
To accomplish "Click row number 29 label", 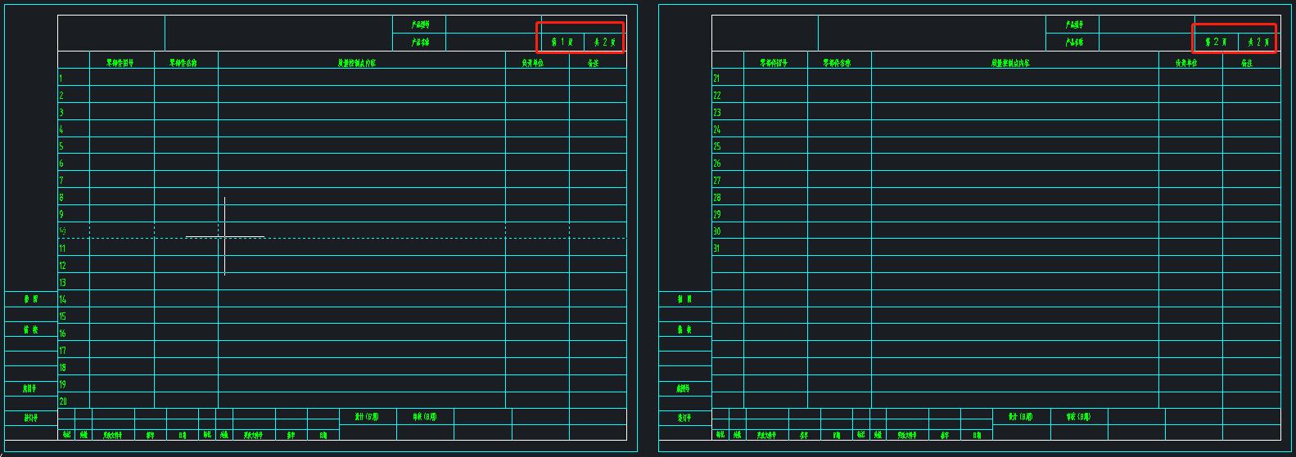I will pos(716,215).
